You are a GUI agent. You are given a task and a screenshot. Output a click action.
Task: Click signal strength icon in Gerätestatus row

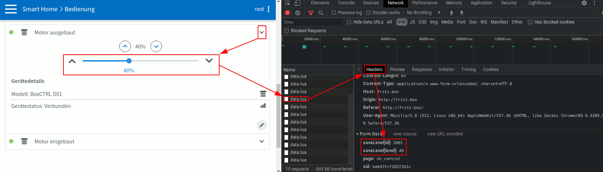click(x=263, y=106)
